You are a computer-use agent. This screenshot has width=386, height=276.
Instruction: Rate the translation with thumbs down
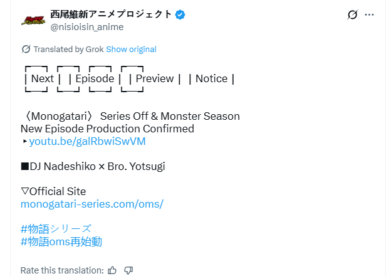(x=128, y=270)
